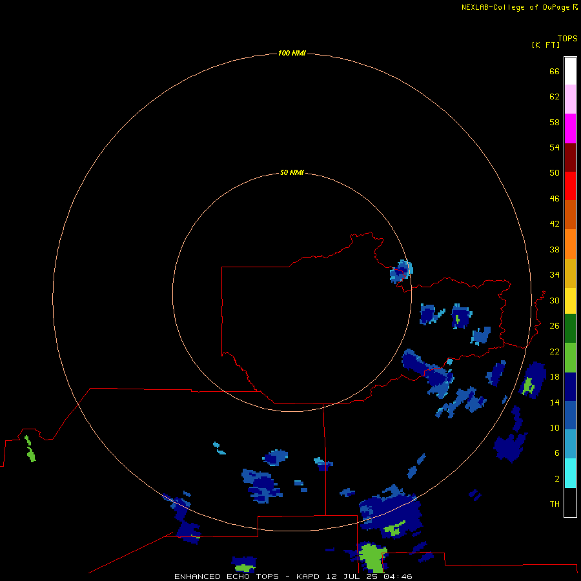The height and width of the screenshot is (581, 581).
Task: Click the light pink 62 kft swatch
Action: (x=570, y=99)
